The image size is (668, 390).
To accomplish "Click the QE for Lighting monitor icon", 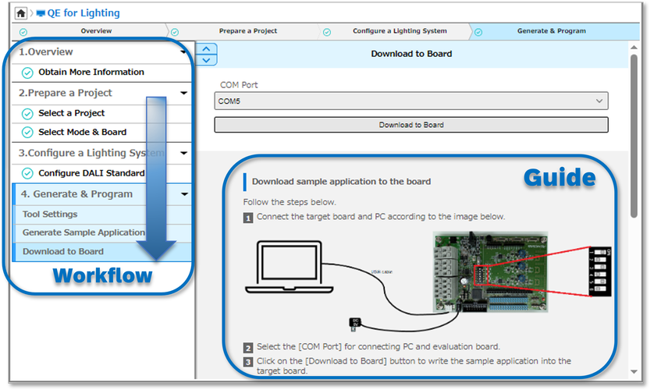I will [41, 13].
